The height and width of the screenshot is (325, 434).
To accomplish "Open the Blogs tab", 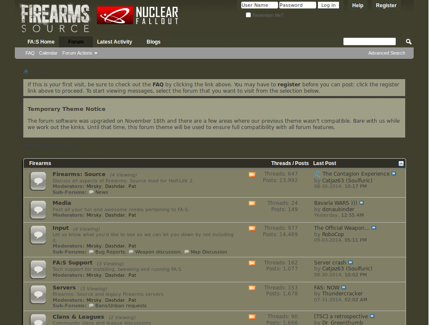I will 153,42.
